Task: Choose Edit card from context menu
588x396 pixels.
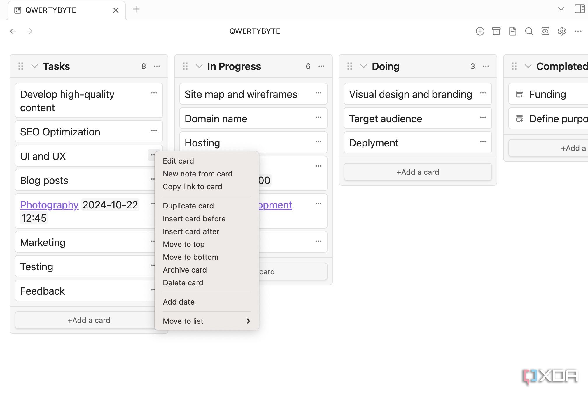Action: click(x=206, y=161)
